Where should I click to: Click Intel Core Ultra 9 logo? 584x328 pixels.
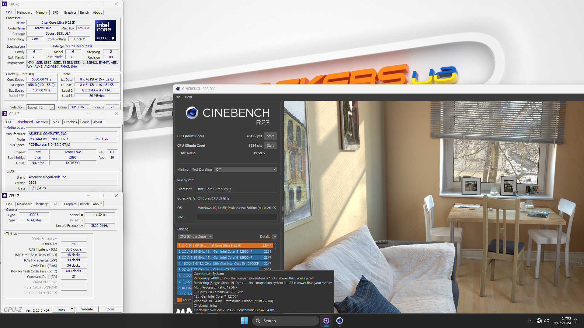tap(106, 31)
